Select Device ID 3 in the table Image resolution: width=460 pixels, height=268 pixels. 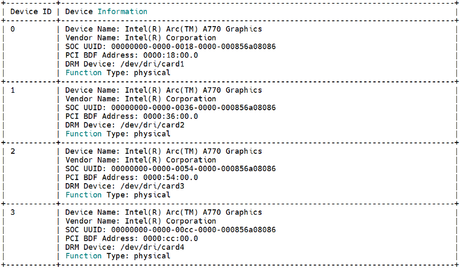(x=13, y=212)
